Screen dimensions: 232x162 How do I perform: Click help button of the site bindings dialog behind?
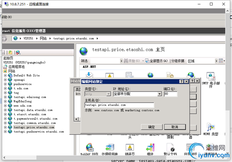[x=192, y=81]
